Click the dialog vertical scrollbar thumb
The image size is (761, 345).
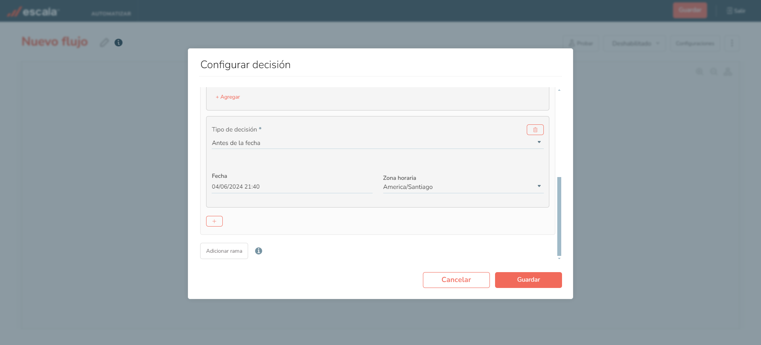[x=559, y=216]
